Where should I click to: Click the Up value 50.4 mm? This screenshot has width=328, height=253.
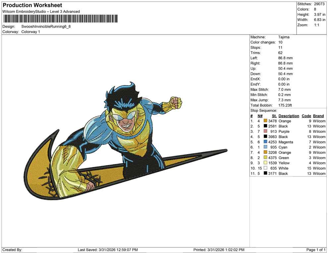286,68
